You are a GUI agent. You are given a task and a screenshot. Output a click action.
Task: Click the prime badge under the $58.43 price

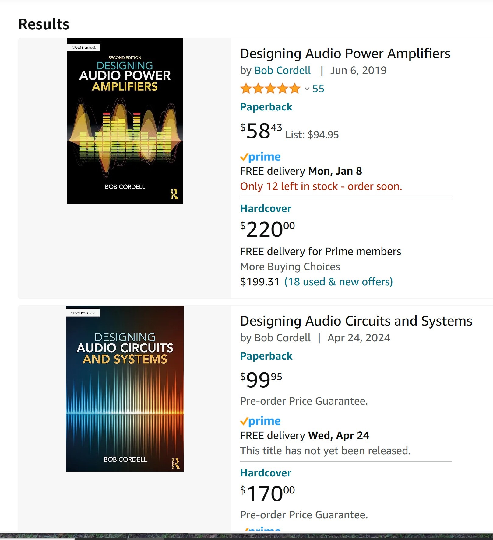coord(260,157)
